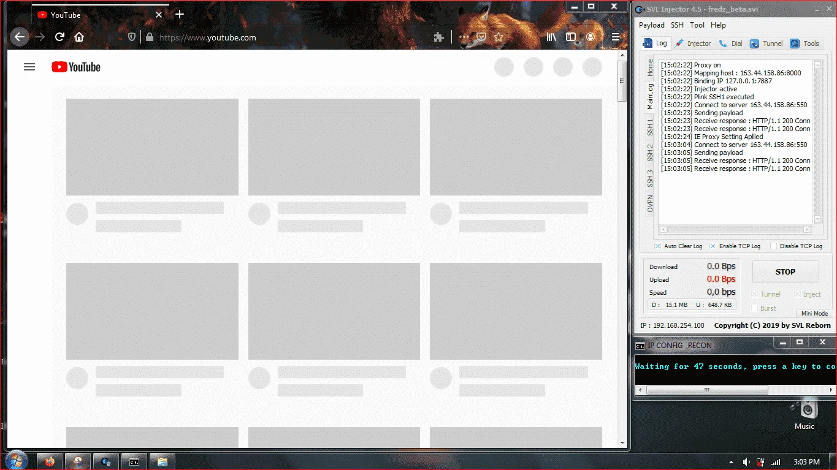This screenshot has width=837, height=470.
Task: Show site security padlock info
Action: [149, 37]
